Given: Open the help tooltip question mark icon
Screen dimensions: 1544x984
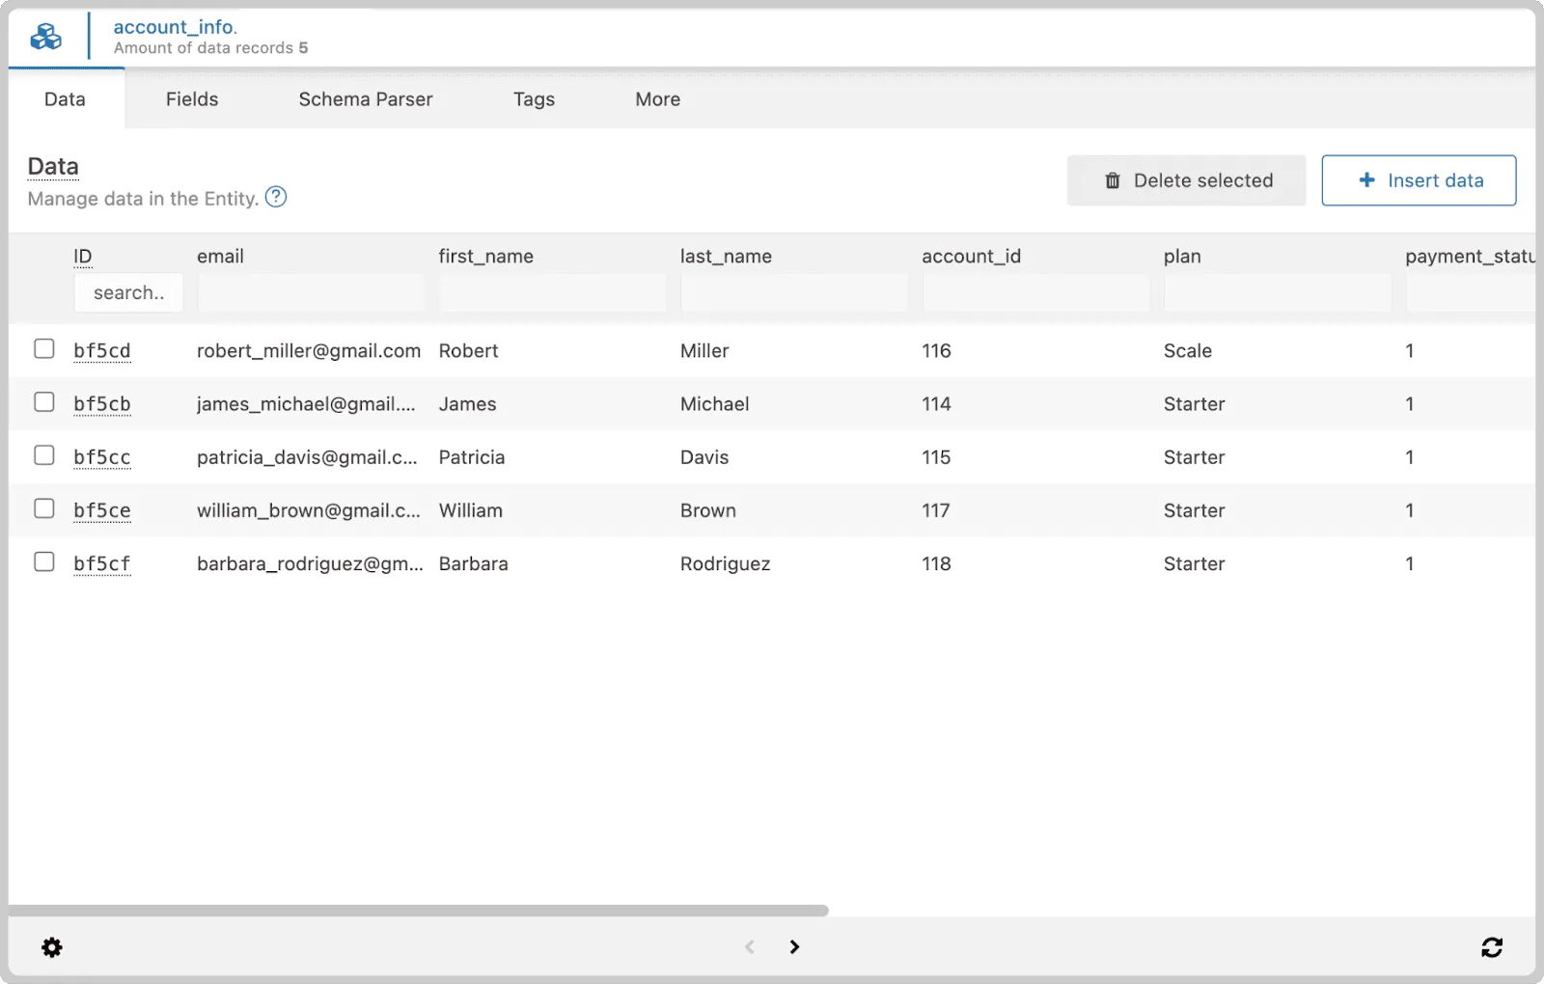Looking at the screenshot, I should click(275, 197).
